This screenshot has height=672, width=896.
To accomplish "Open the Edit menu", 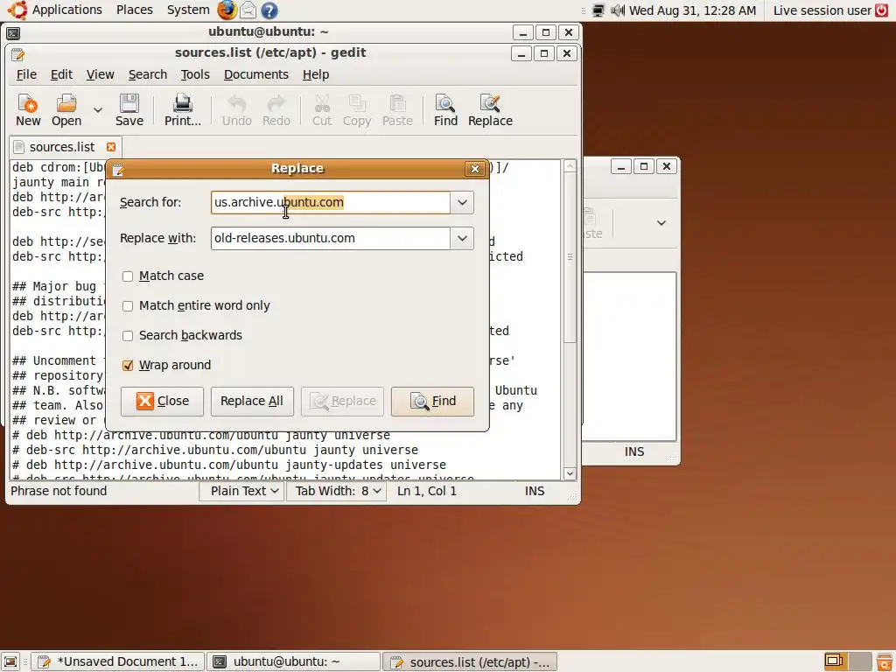I will click(61, 75).
